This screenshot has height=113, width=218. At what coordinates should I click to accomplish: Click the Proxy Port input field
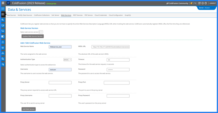117,83
